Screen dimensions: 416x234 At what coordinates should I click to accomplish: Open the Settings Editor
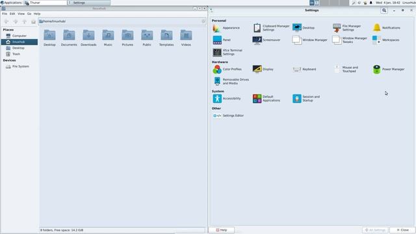point(228,116)
